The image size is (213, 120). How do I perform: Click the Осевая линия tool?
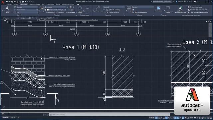point(88,9)
